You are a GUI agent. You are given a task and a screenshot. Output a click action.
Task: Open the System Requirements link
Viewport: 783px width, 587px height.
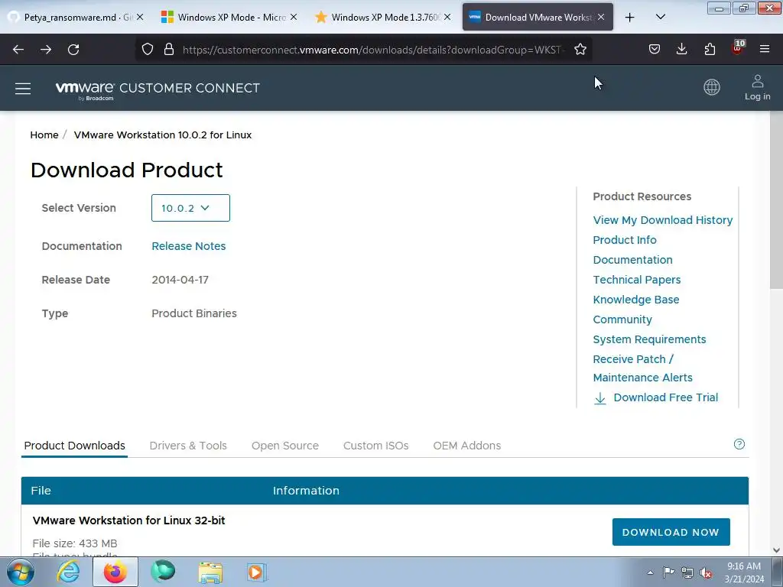click(649, 339)
